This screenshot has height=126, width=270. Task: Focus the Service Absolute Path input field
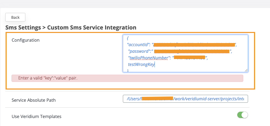pyautogui.click(x=185, y=99)
